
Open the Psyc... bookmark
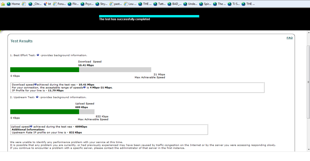point(87,4)
